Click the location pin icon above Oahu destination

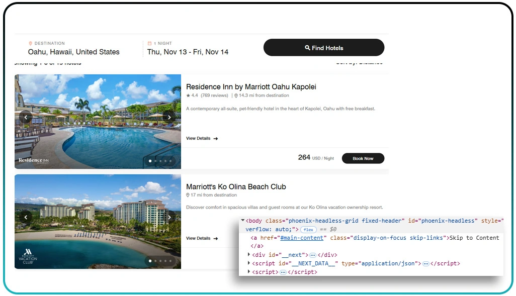[x=32, y=43]
